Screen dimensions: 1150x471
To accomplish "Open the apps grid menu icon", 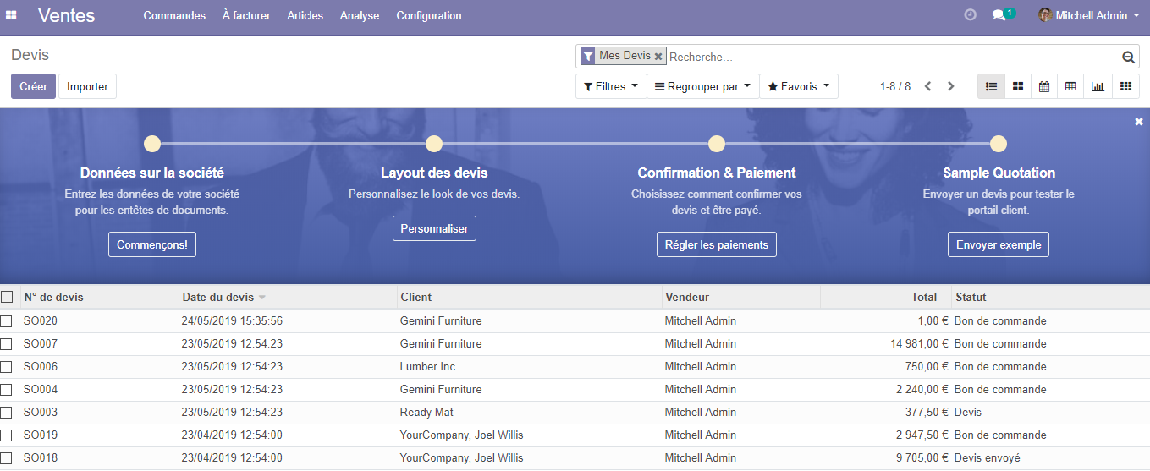I will 12,16.
